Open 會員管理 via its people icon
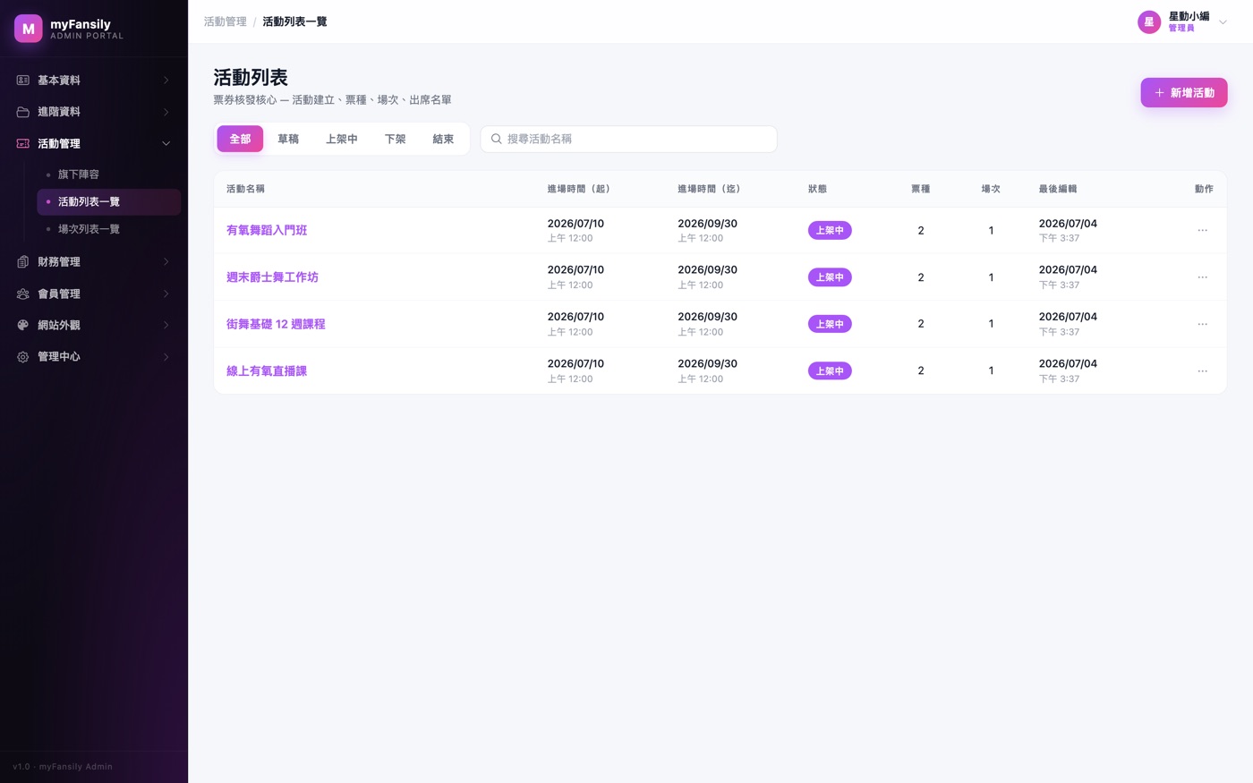 23,294
